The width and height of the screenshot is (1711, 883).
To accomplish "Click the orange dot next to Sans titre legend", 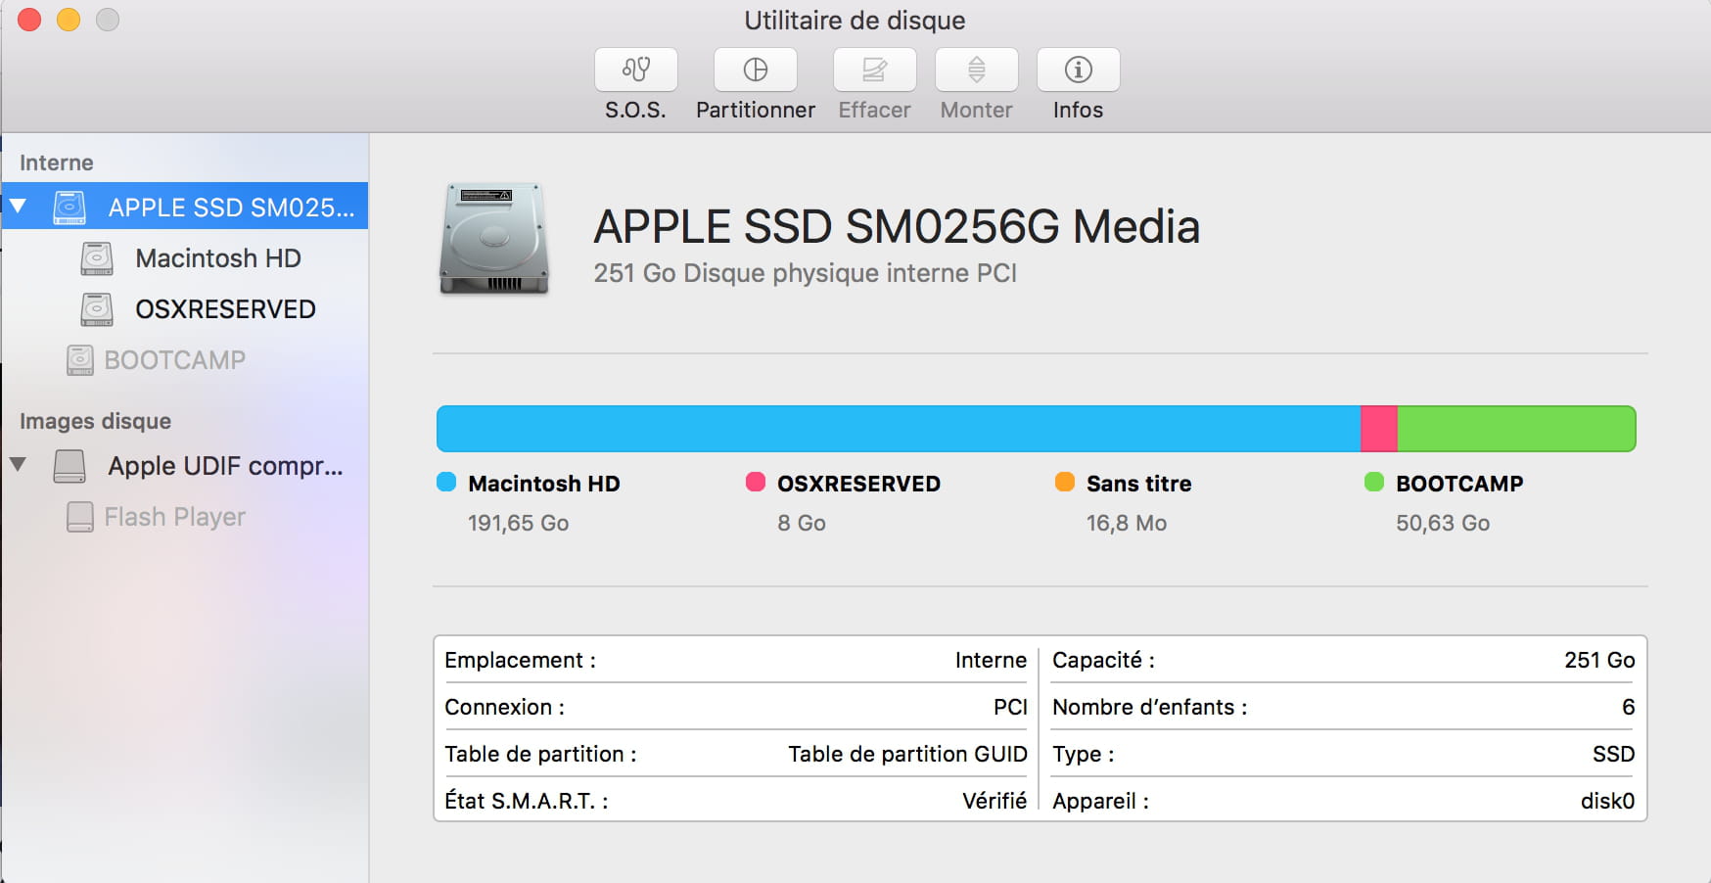I will coord(1065,482).
